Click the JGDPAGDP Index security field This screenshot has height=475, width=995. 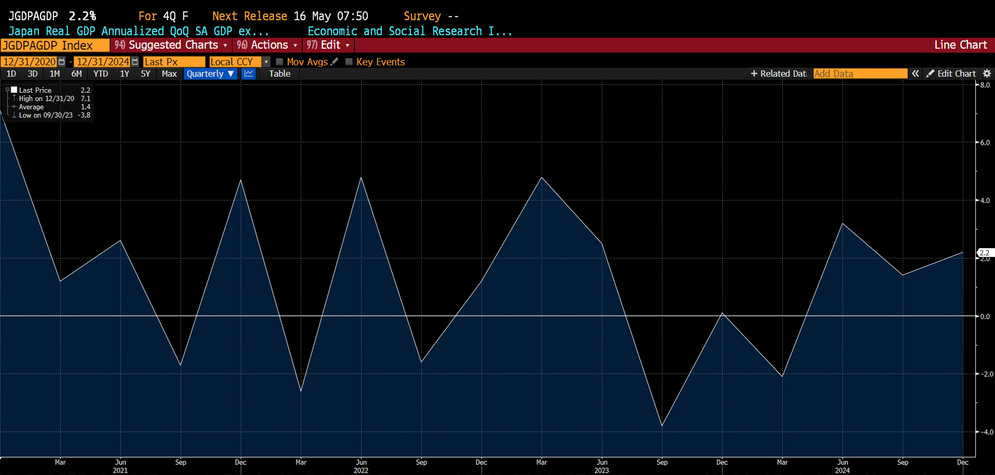pos(55,45)
